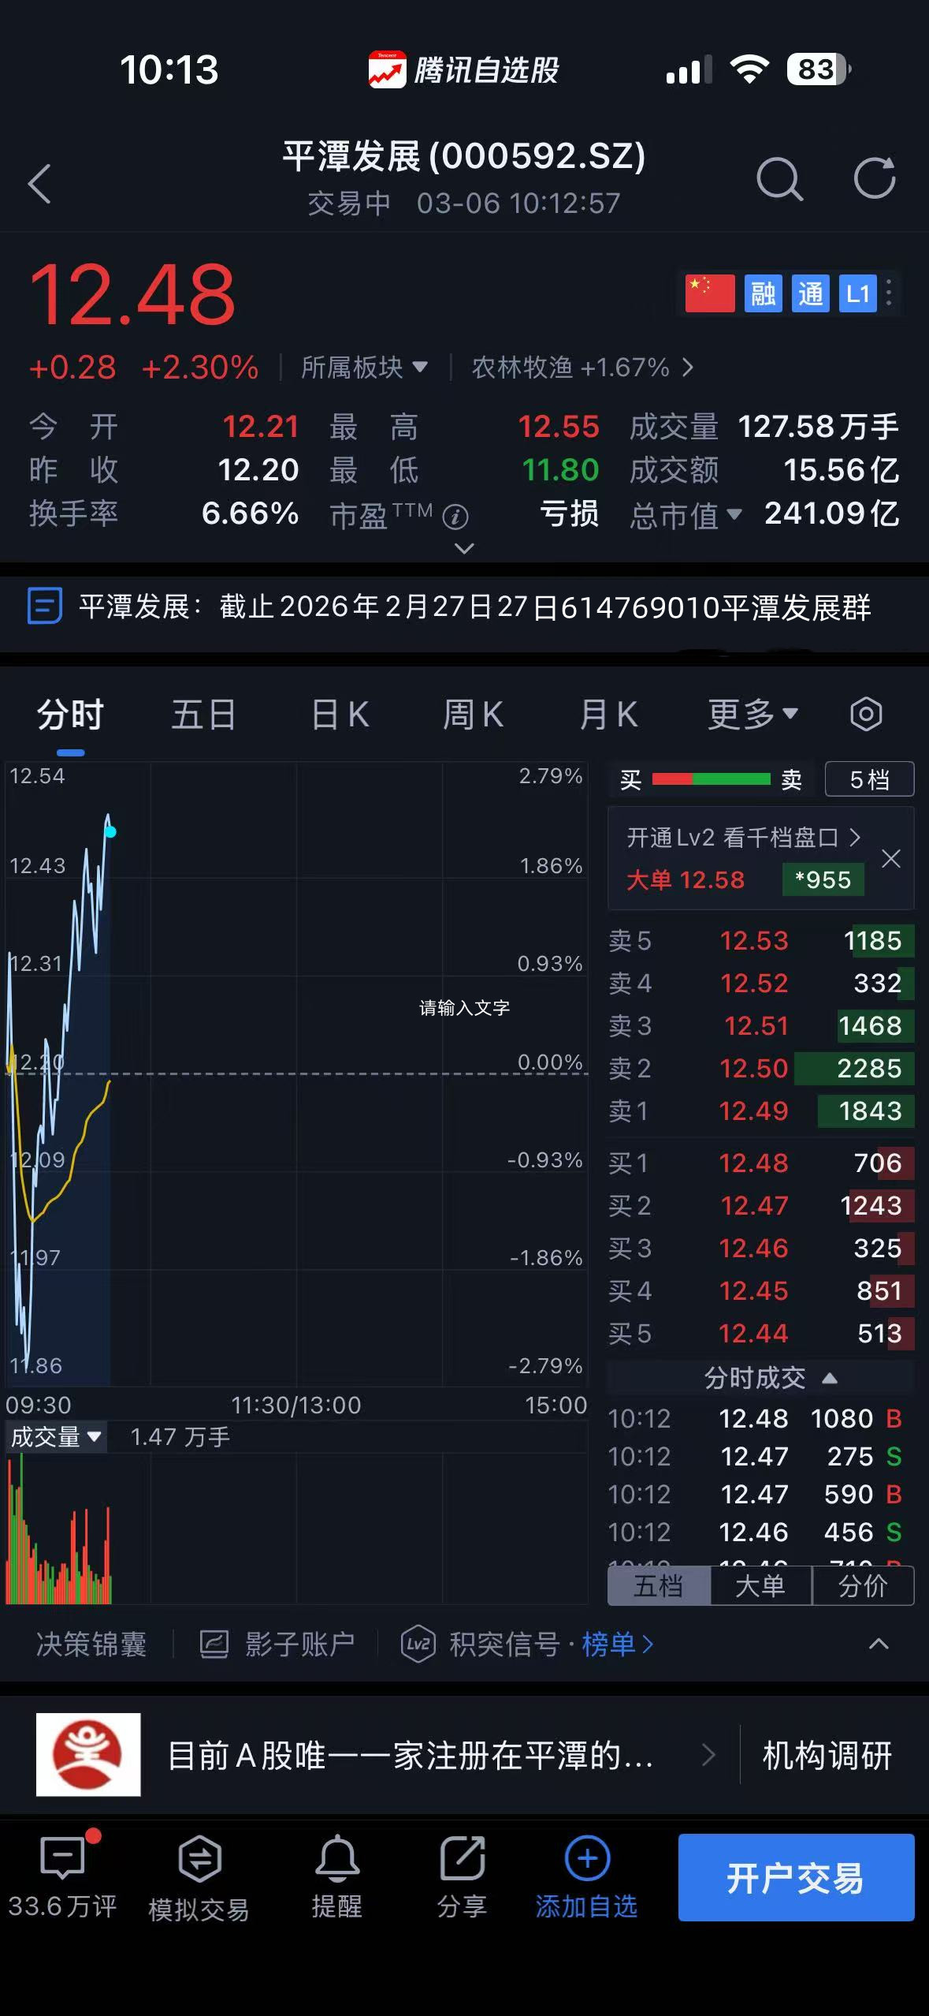Switch to the 五日 tab

(x=204, y=715)
